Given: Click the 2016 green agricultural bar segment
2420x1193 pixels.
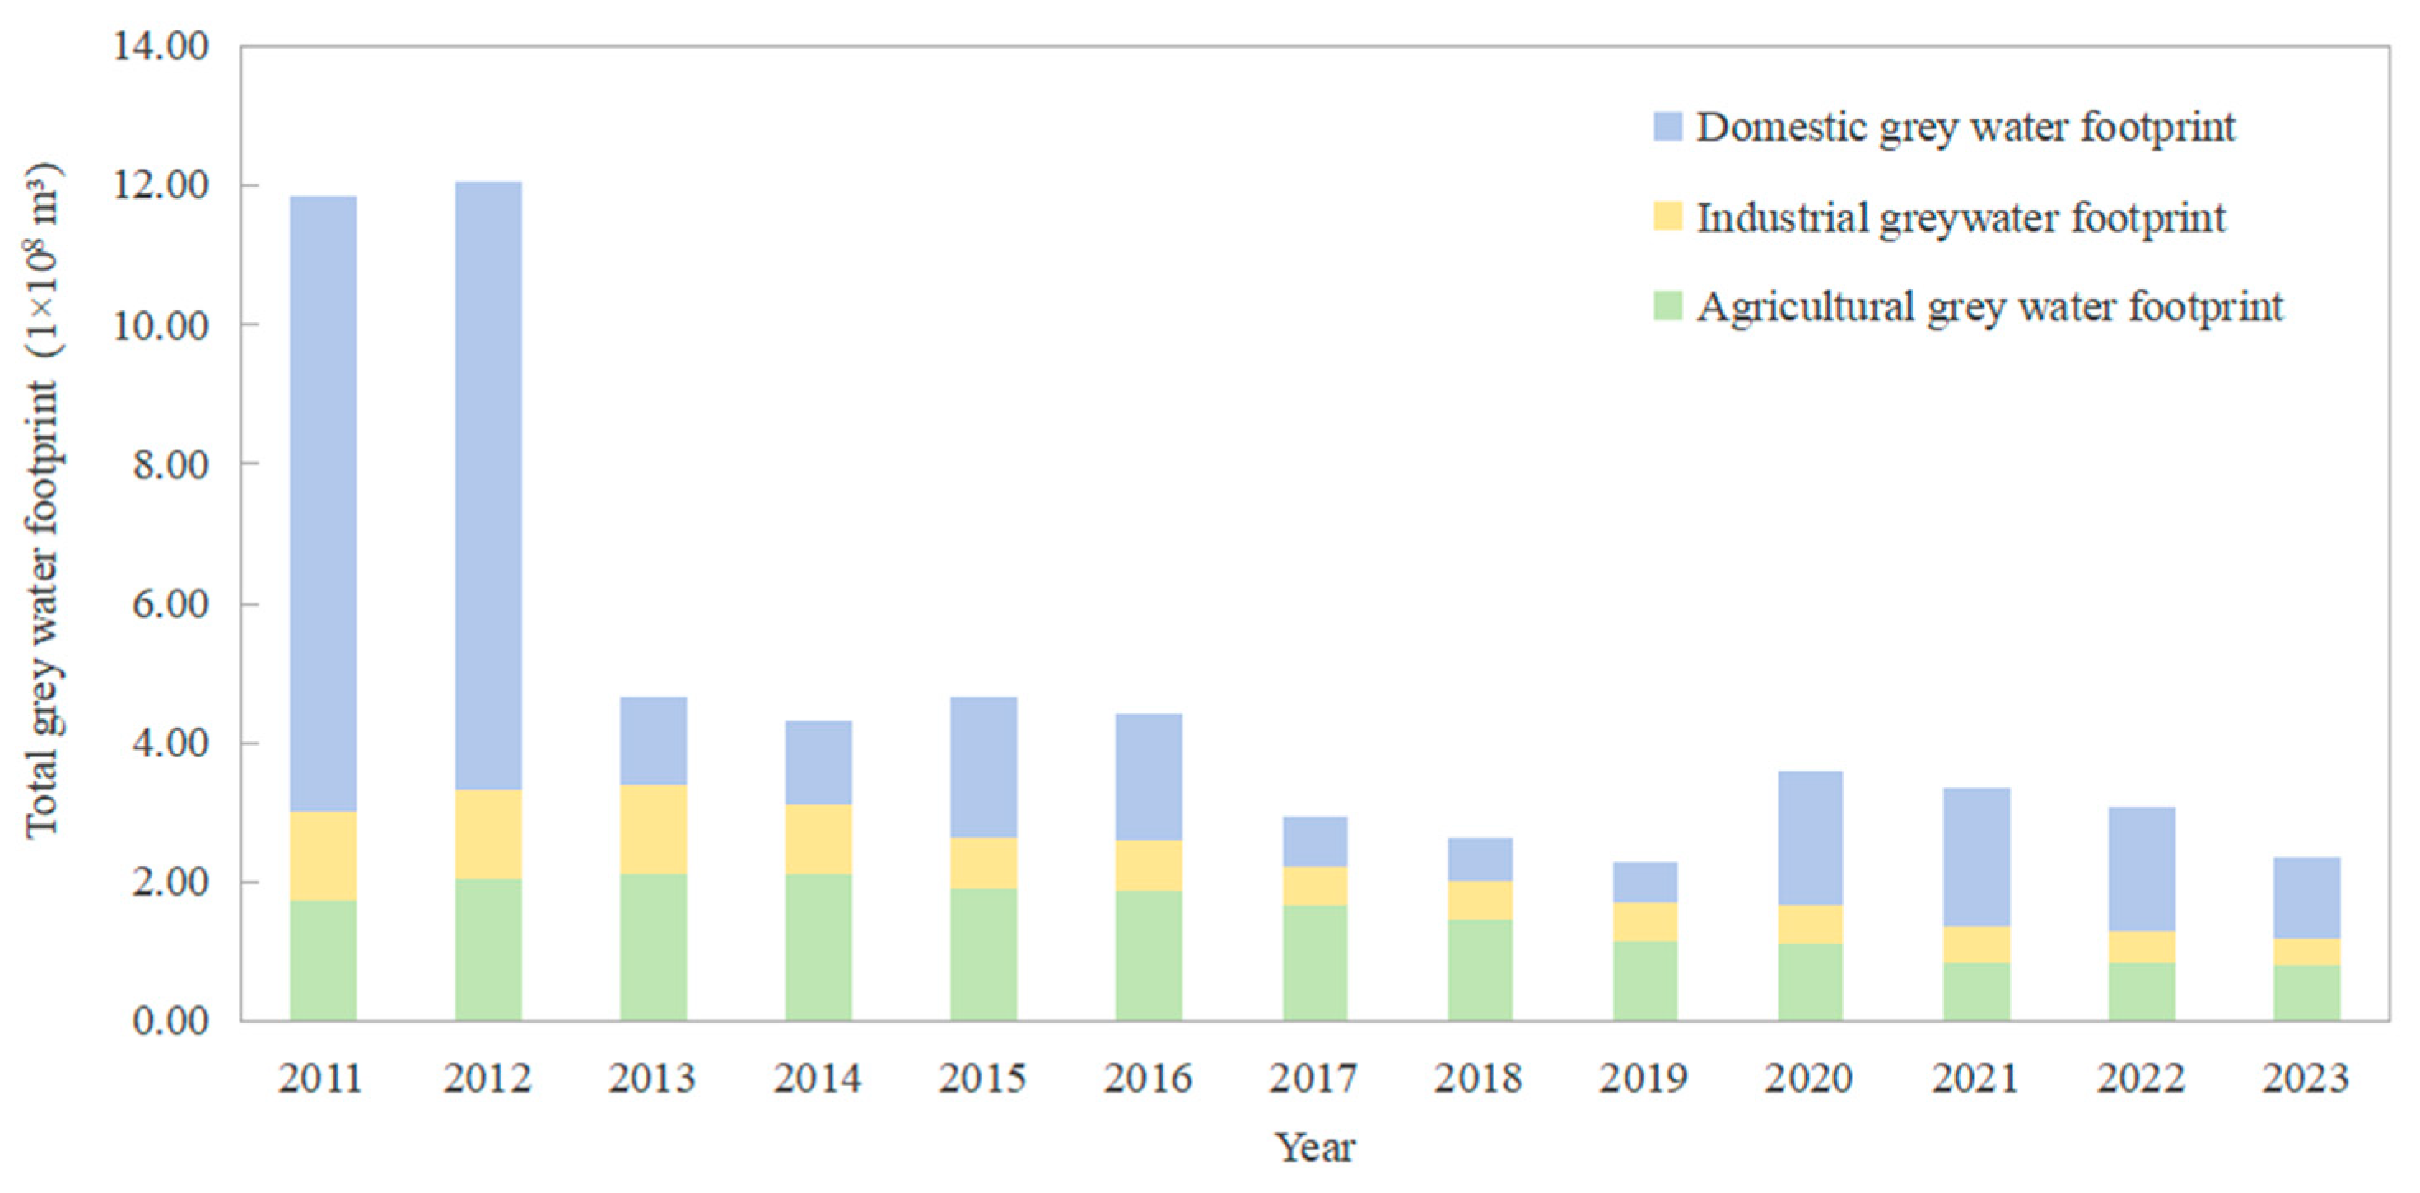Looking at the screenshot, I should 1149,954.
